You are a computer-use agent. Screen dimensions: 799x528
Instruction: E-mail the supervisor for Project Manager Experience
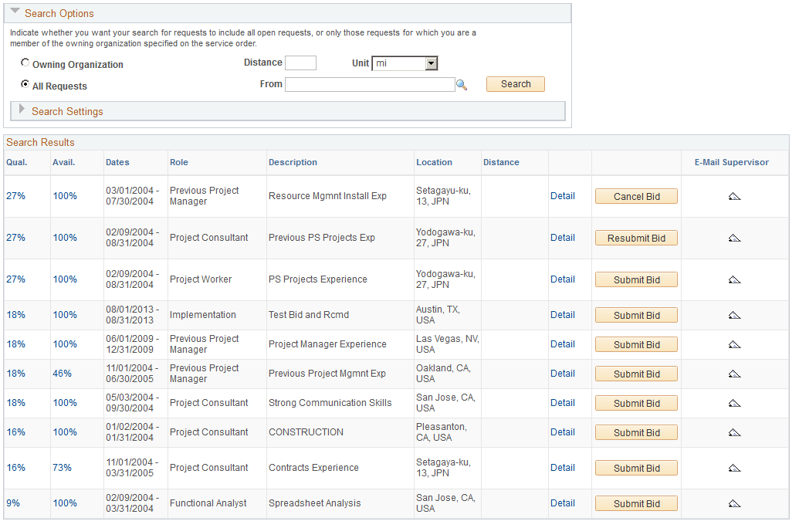click(x=734, y=344)
